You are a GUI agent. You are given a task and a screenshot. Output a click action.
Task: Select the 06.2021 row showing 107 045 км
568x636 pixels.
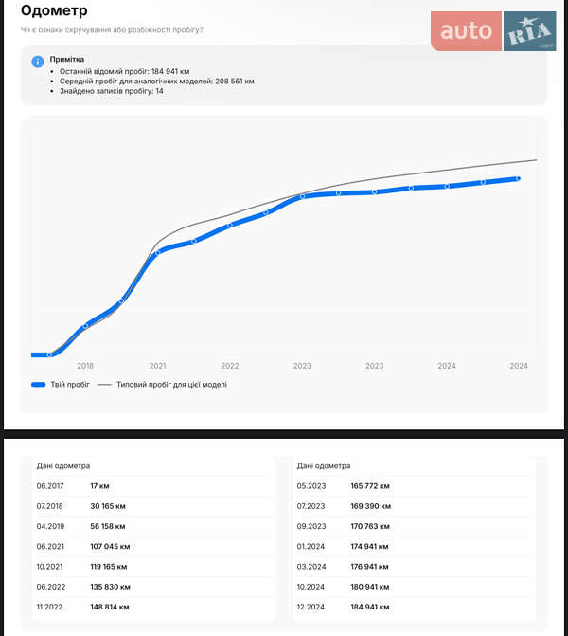point(151,547)
